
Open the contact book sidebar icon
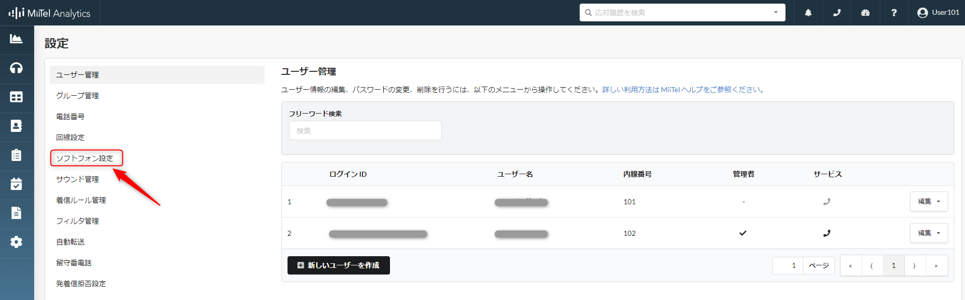(x=16, y=126)
